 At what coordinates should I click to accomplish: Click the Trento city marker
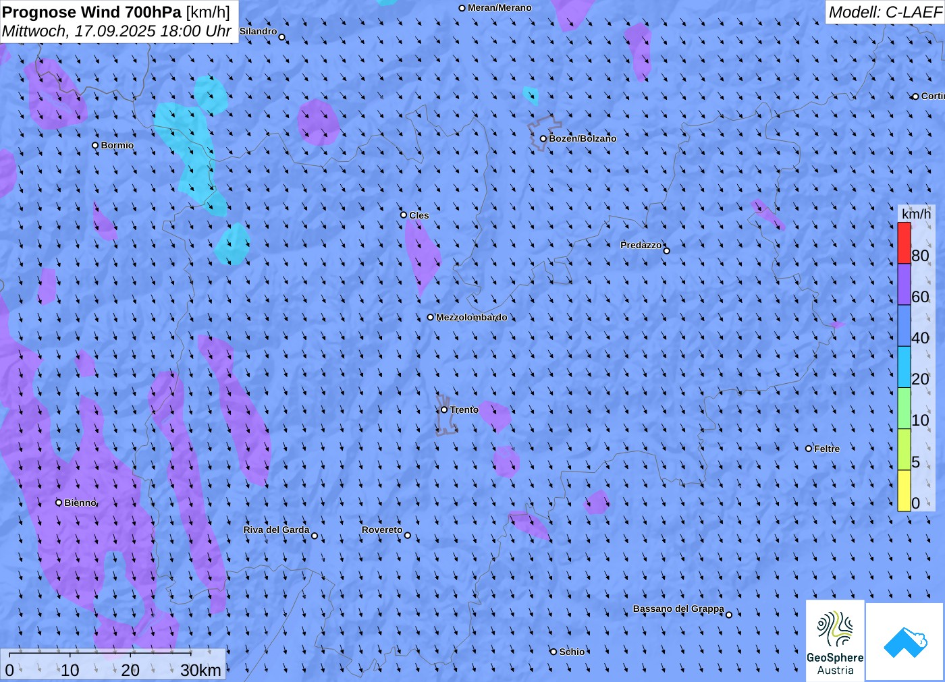click(x=444, y=409)
